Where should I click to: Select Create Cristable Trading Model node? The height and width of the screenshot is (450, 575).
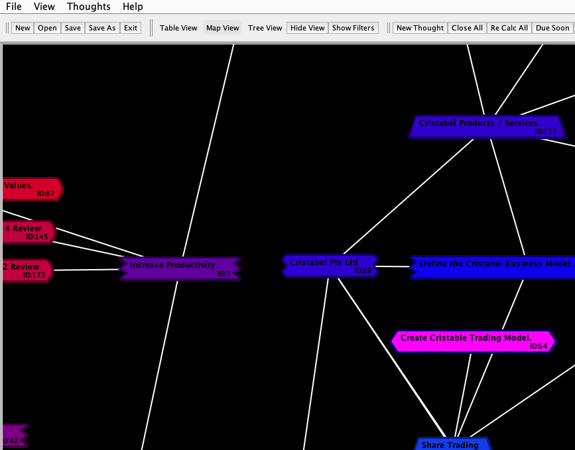[474, 341]
